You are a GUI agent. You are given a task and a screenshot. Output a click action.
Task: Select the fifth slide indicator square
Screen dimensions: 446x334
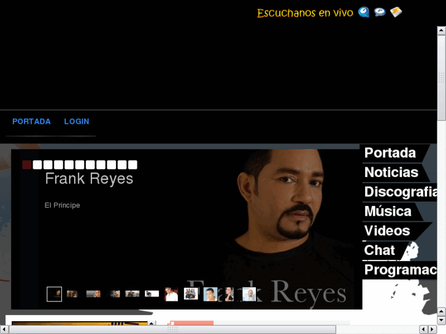[x=69, y=165]
